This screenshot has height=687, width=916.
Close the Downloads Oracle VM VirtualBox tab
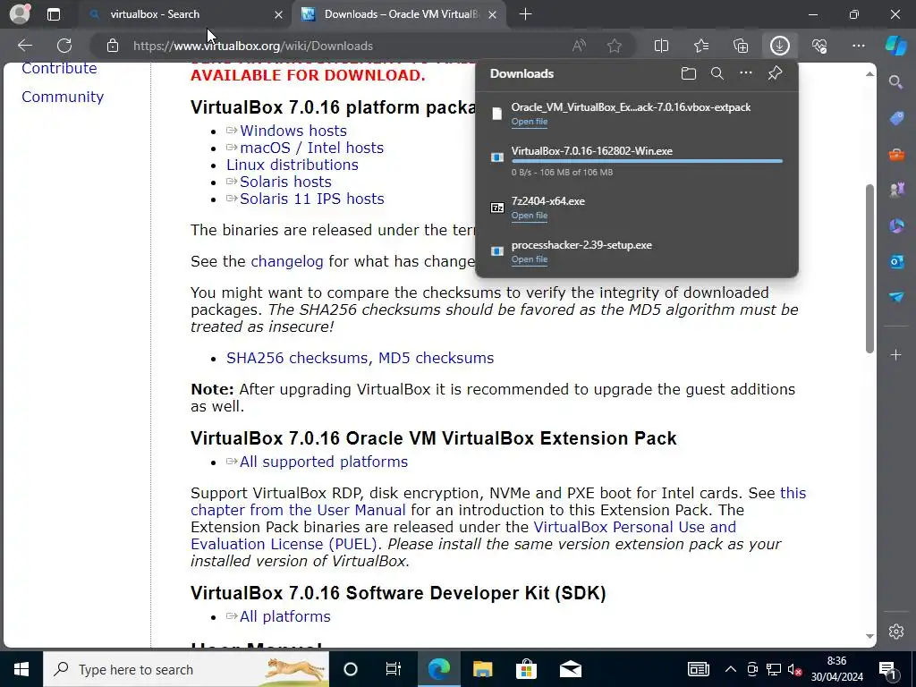click(493, 14)
